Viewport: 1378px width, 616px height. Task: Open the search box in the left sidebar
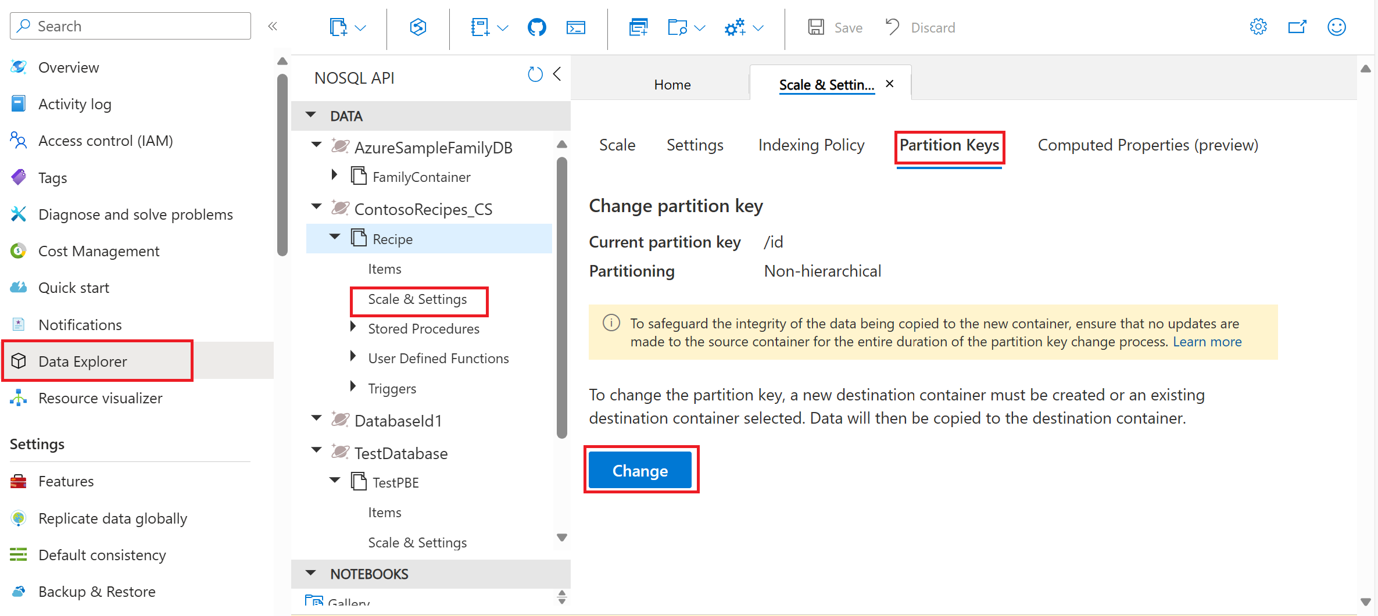[130, 26]
